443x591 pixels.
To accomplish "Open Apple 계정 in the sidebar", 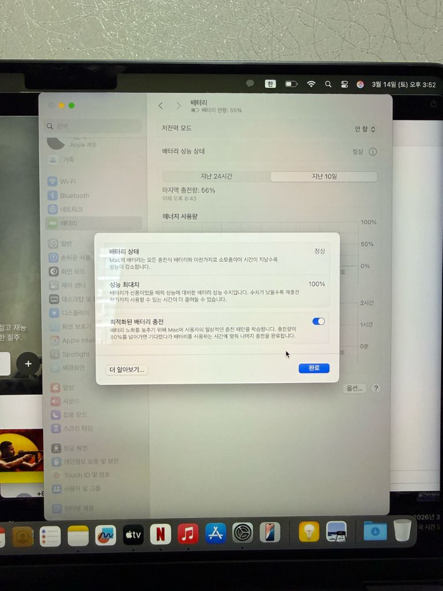I will 71,143.
